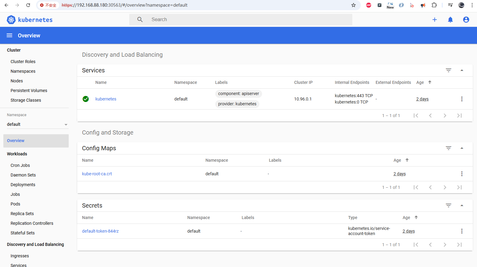Click the AdBlock Plus extension icon
This screenshot has height=267, width=477.
(369, 5)
